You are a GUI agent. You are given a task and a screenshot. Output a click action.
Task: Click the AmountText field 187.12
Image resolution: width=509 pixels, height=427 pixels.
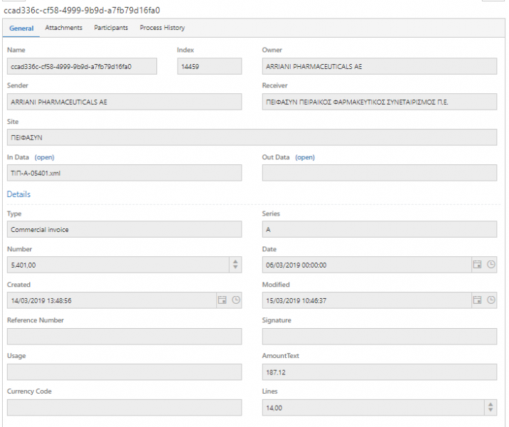(380, 371)
